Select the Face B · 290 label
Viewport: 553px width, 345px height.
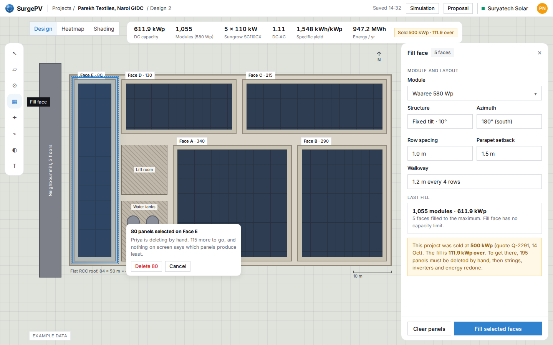coord(316,141)
